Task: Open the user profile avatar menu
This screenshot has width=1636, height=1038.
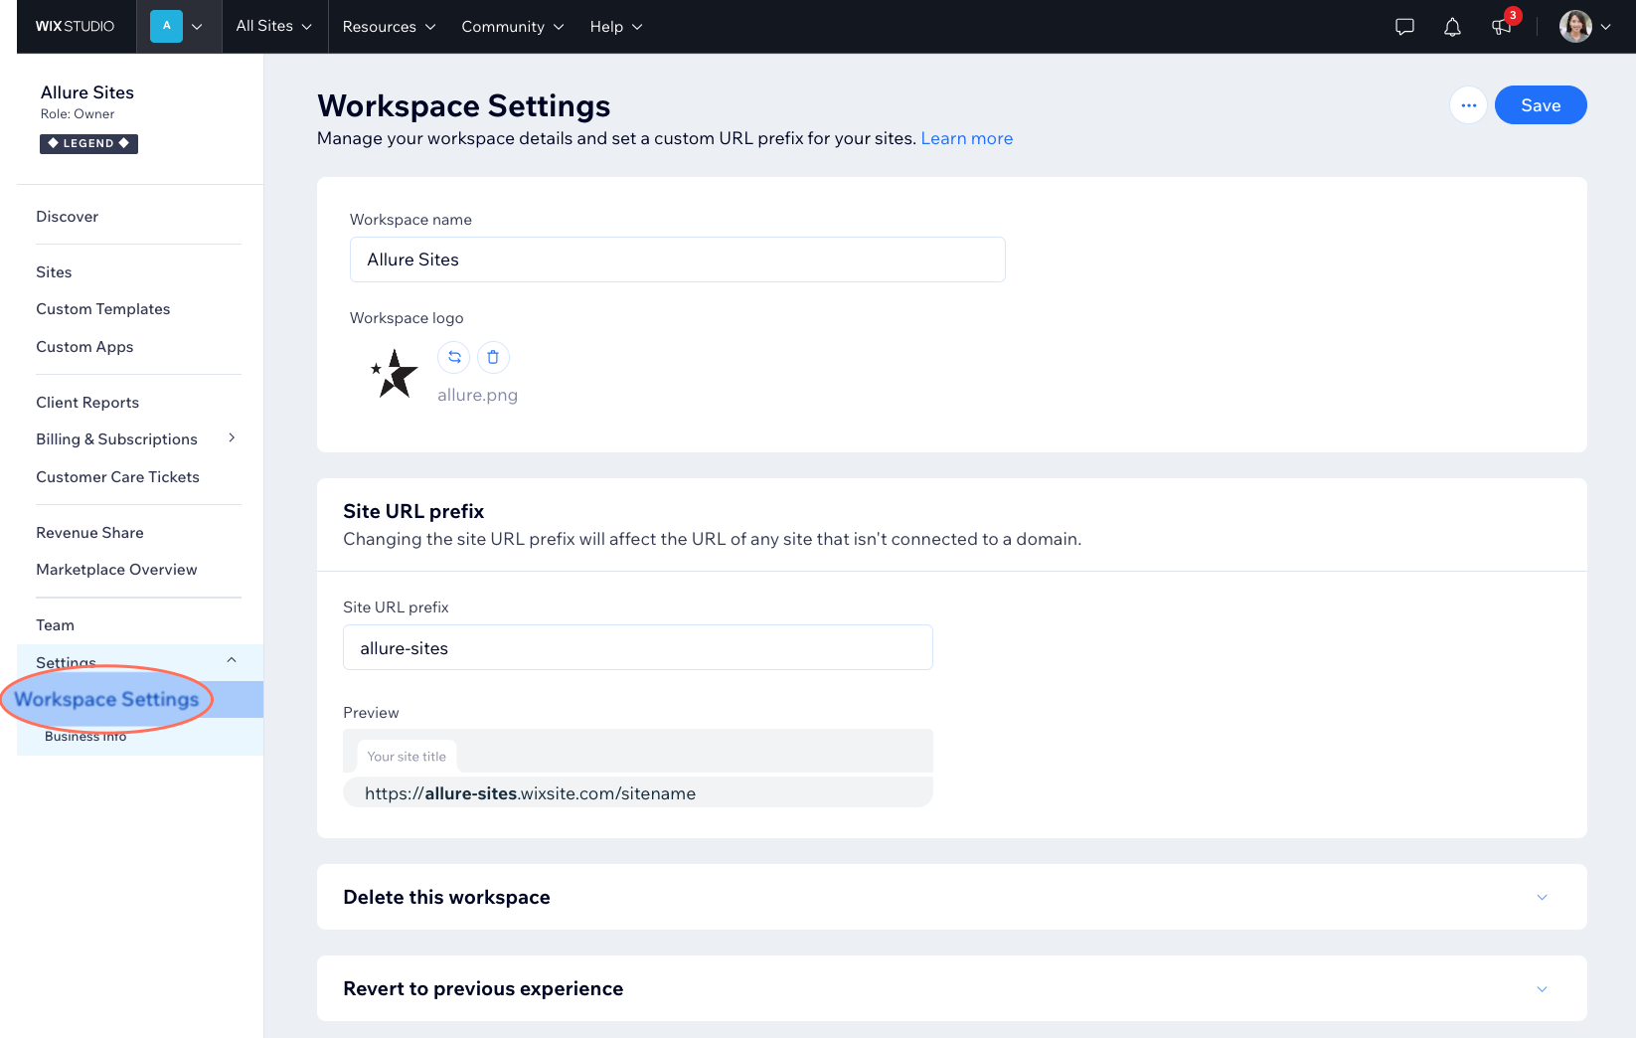Action: tap(1584, 27)
